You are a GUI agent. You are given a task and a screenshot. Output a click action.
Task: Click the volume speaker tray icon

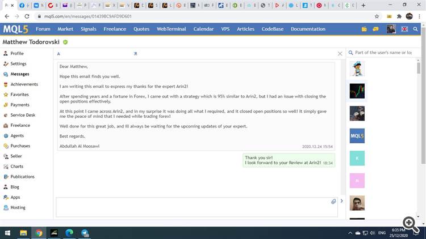point(373,233)
